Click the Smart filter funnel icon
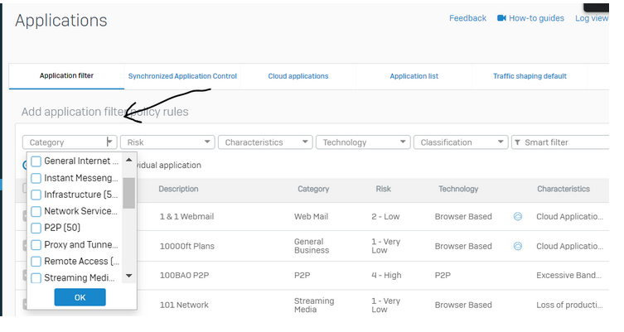This screenshot has width=624, height=332. click(518, 142)
